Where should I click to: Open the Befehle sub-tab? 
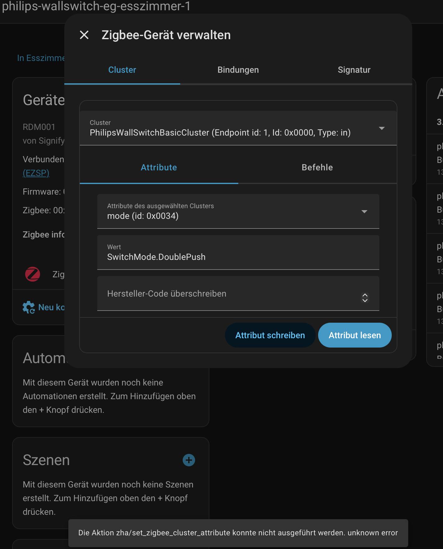click(x=317, y=167)
